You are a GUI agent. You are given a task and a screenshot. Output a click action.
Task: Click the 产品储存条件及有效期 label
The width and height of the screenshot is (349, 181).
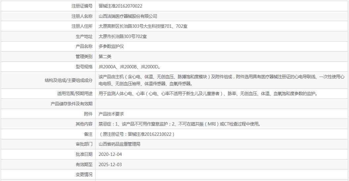(x=72, y=104)
